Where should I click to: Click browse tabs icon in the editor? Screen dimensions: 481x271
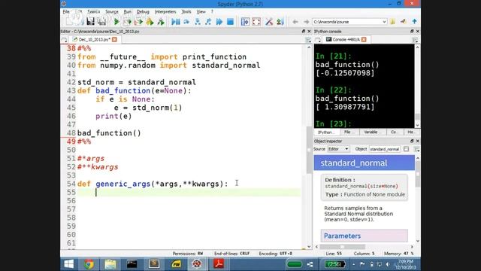point(64,40)
